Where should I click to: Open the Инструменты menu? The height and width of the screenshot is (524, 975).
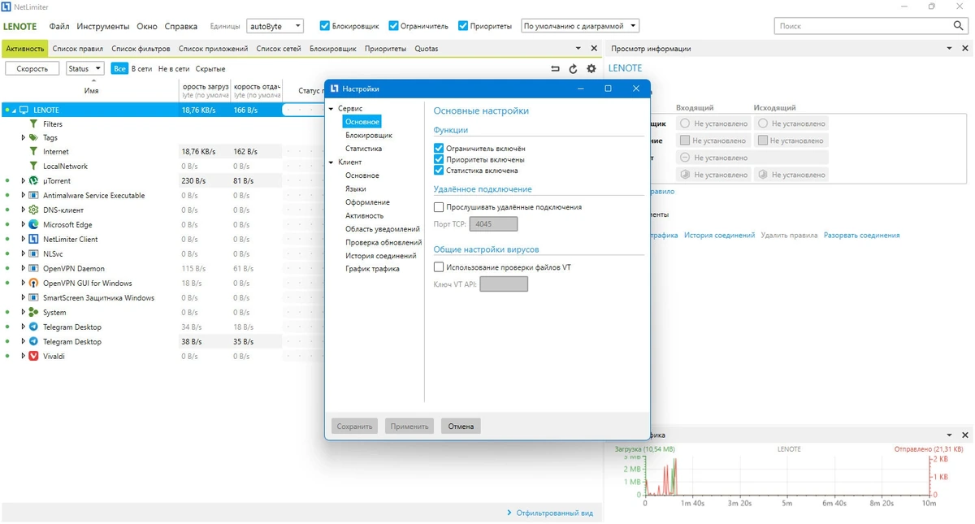[x=103, y=26]
